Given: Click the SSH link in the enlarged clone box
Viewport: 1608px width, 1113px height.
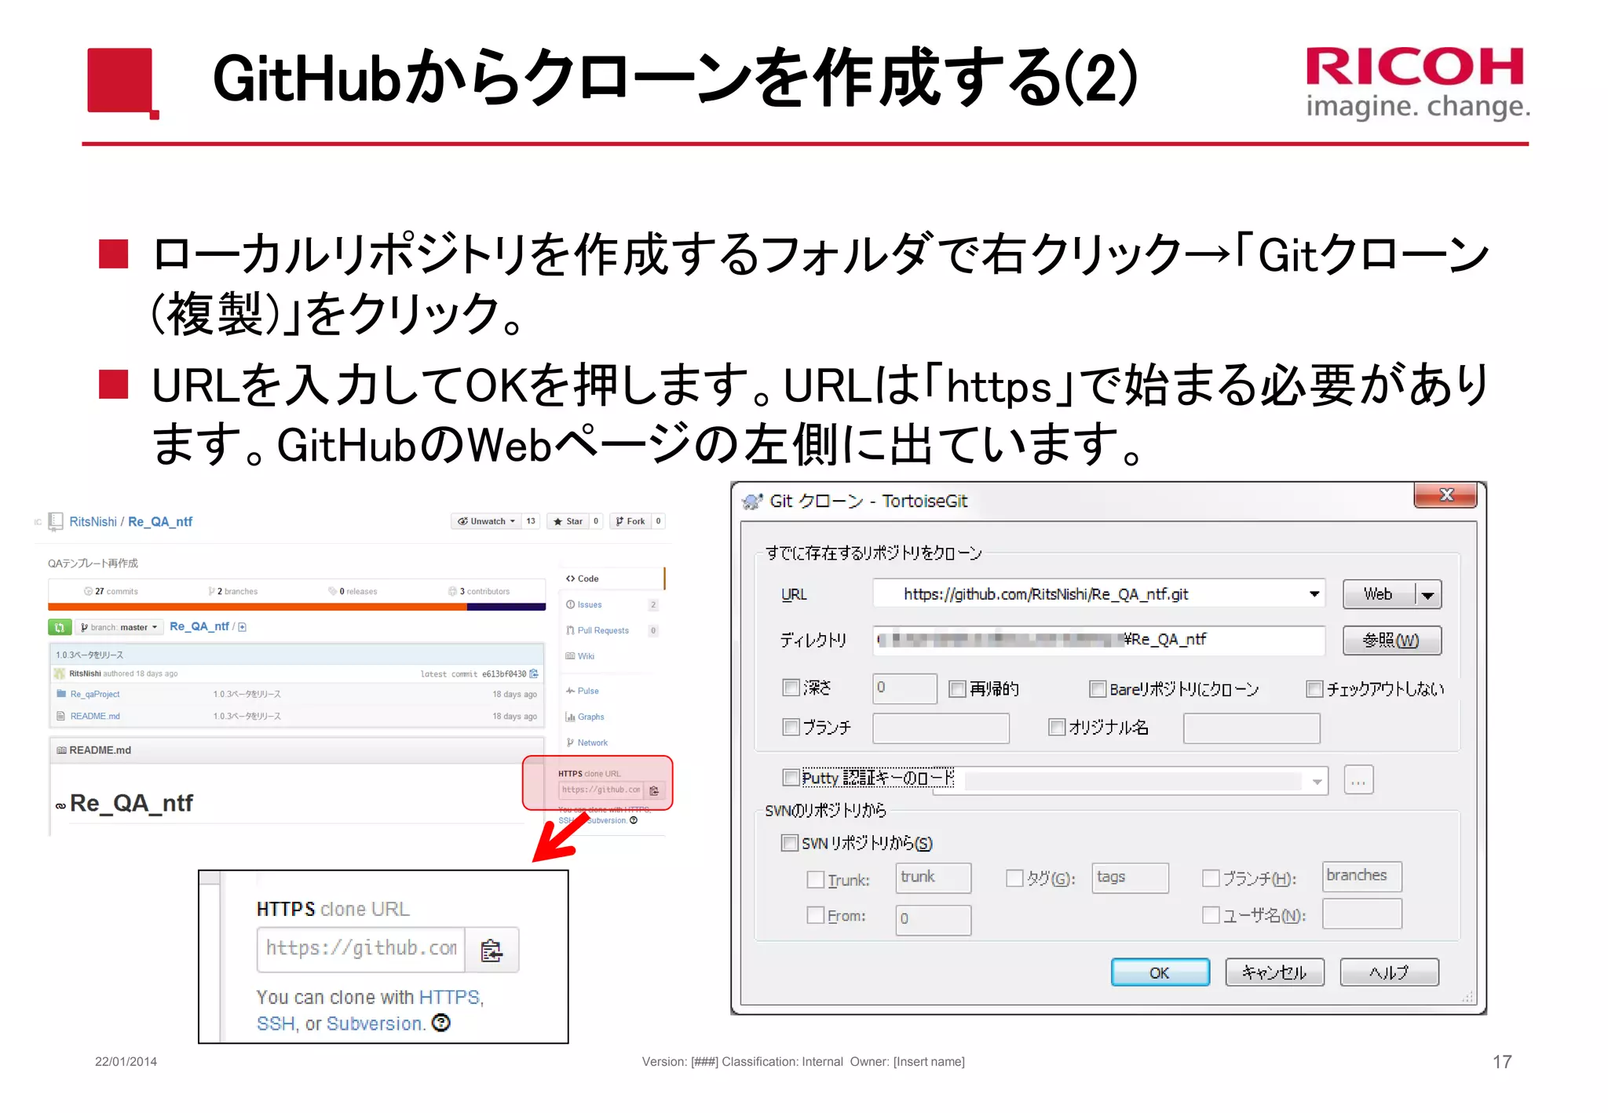Looking at the screenshot, I should (x=276, y=1024).
